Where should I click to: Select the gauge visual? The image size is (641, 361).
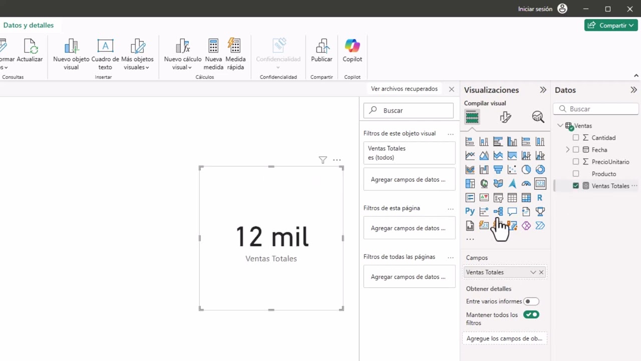coord(526,184)
